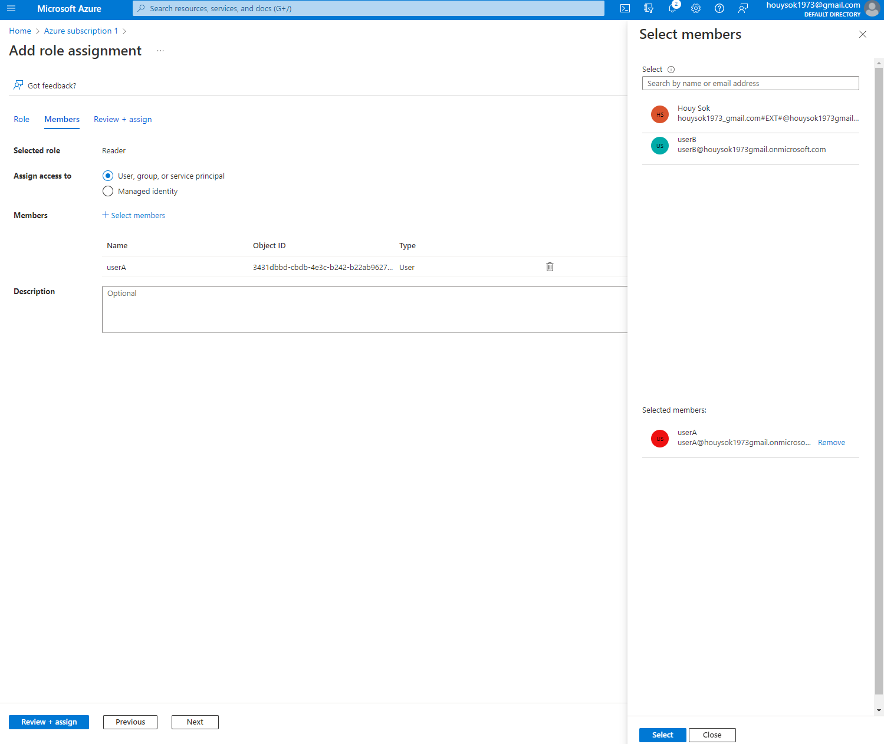
Task: Open the account avatar menu
Action: pos(872,9)
